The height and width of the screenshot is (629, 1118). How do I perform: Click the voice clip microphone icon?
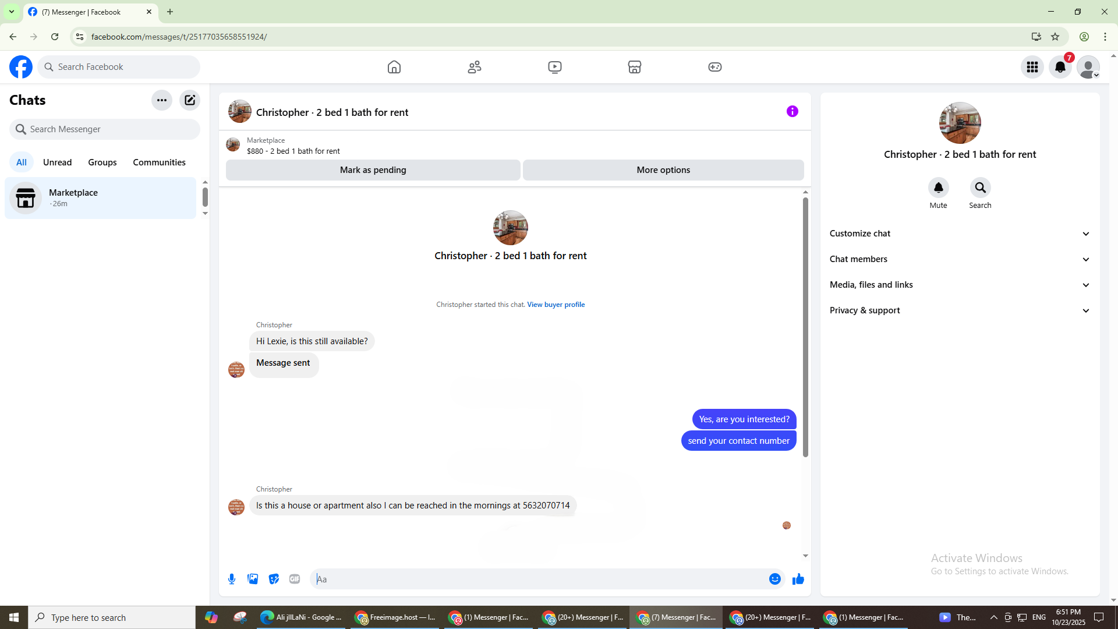click(x=232, y=579)
